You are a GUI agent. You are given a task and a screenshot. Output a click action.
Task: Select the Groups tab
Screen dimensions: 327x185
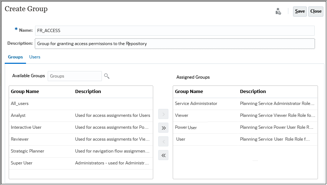(x=16, y=57)
